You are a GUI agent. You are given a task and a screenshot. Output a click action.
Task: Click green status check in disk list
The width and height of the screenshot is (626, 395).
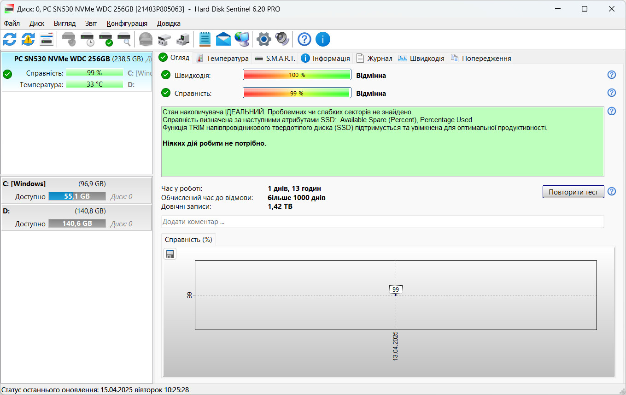point(7,74)
